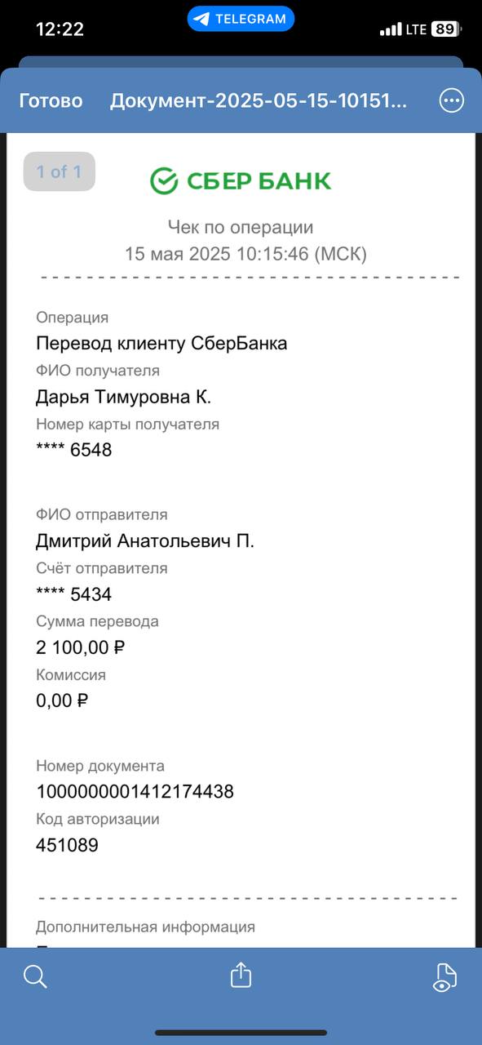Tap the cellular signal bars icon
This screenshot has height=1045, width=482.
(391, 29)
